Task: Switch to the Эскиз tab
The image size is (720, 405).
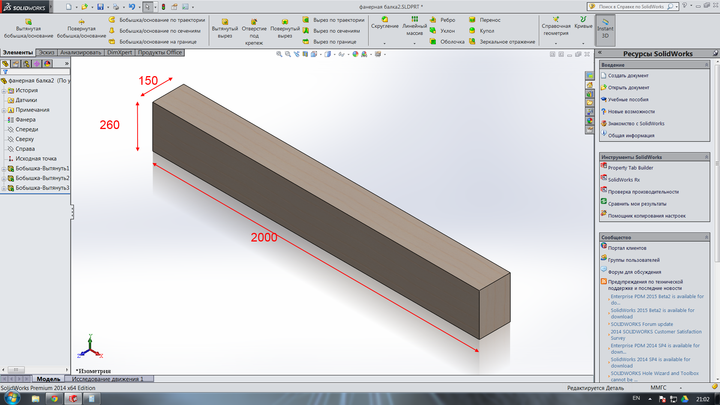Action: [x=46, y=52]
